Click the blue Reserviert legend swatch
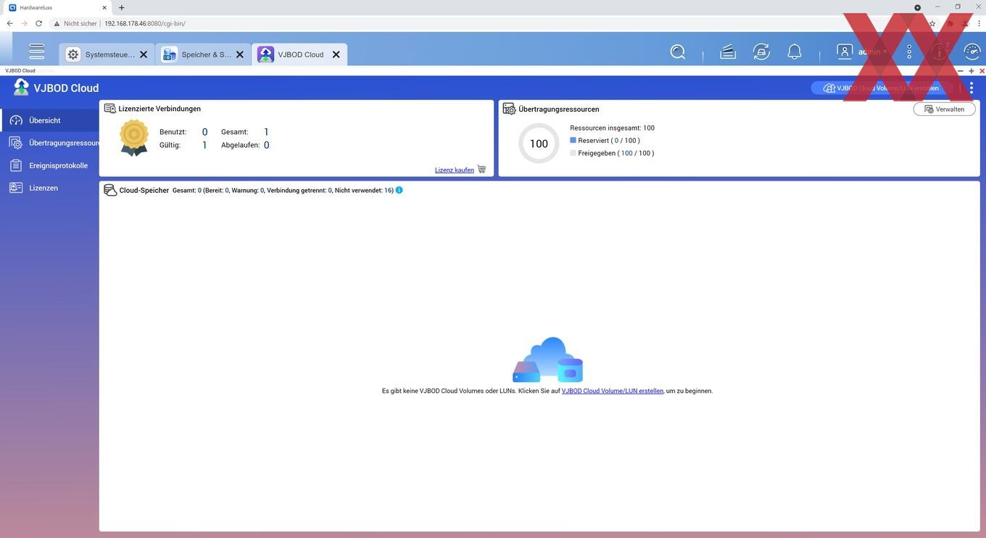 (x=573, y=140)
